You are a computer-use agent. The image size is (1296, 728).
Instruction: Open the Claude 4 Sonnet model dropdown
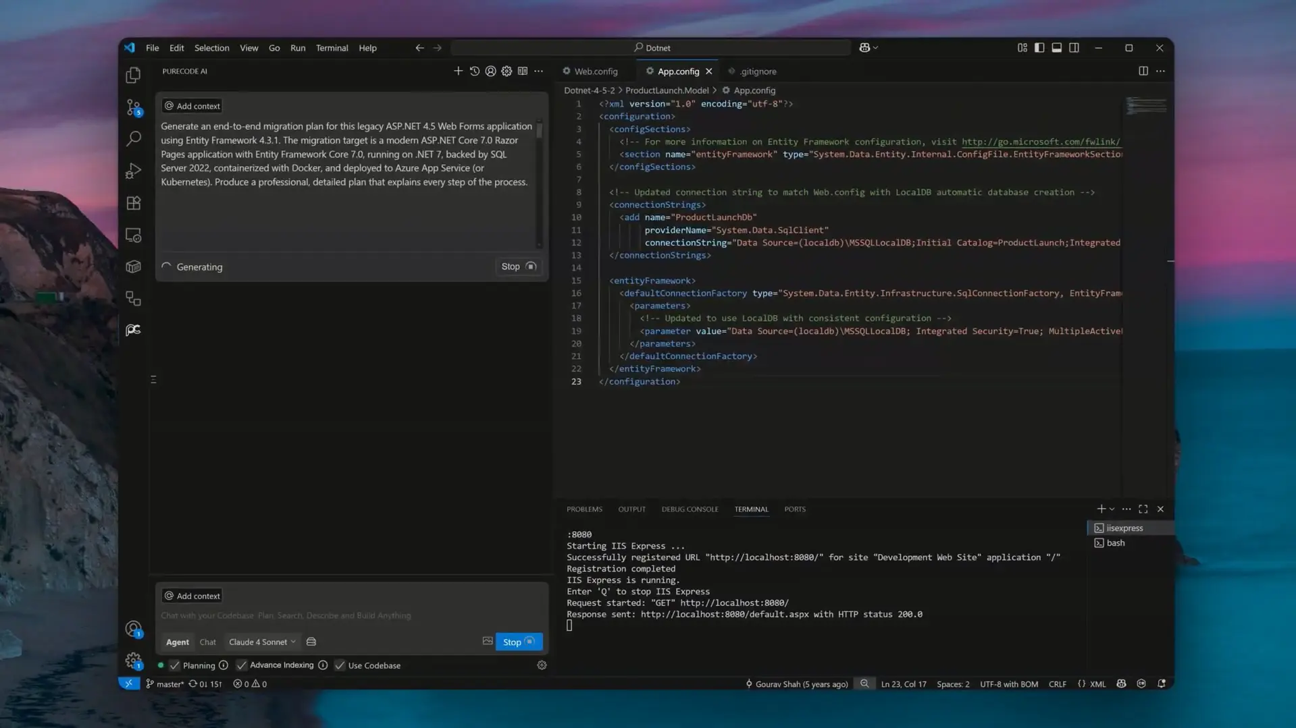point(262,642)
